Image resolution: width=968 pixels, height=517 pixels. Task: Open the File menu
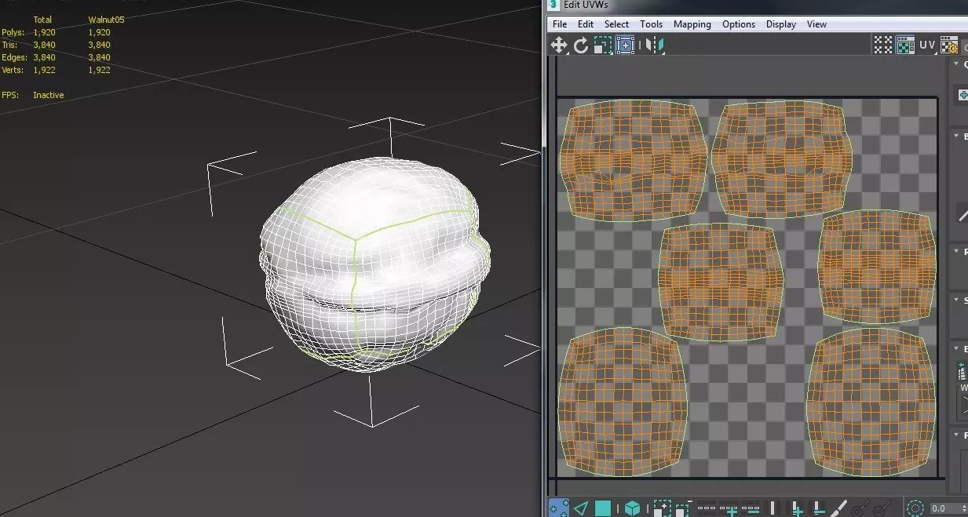click(x=560, y=24)
